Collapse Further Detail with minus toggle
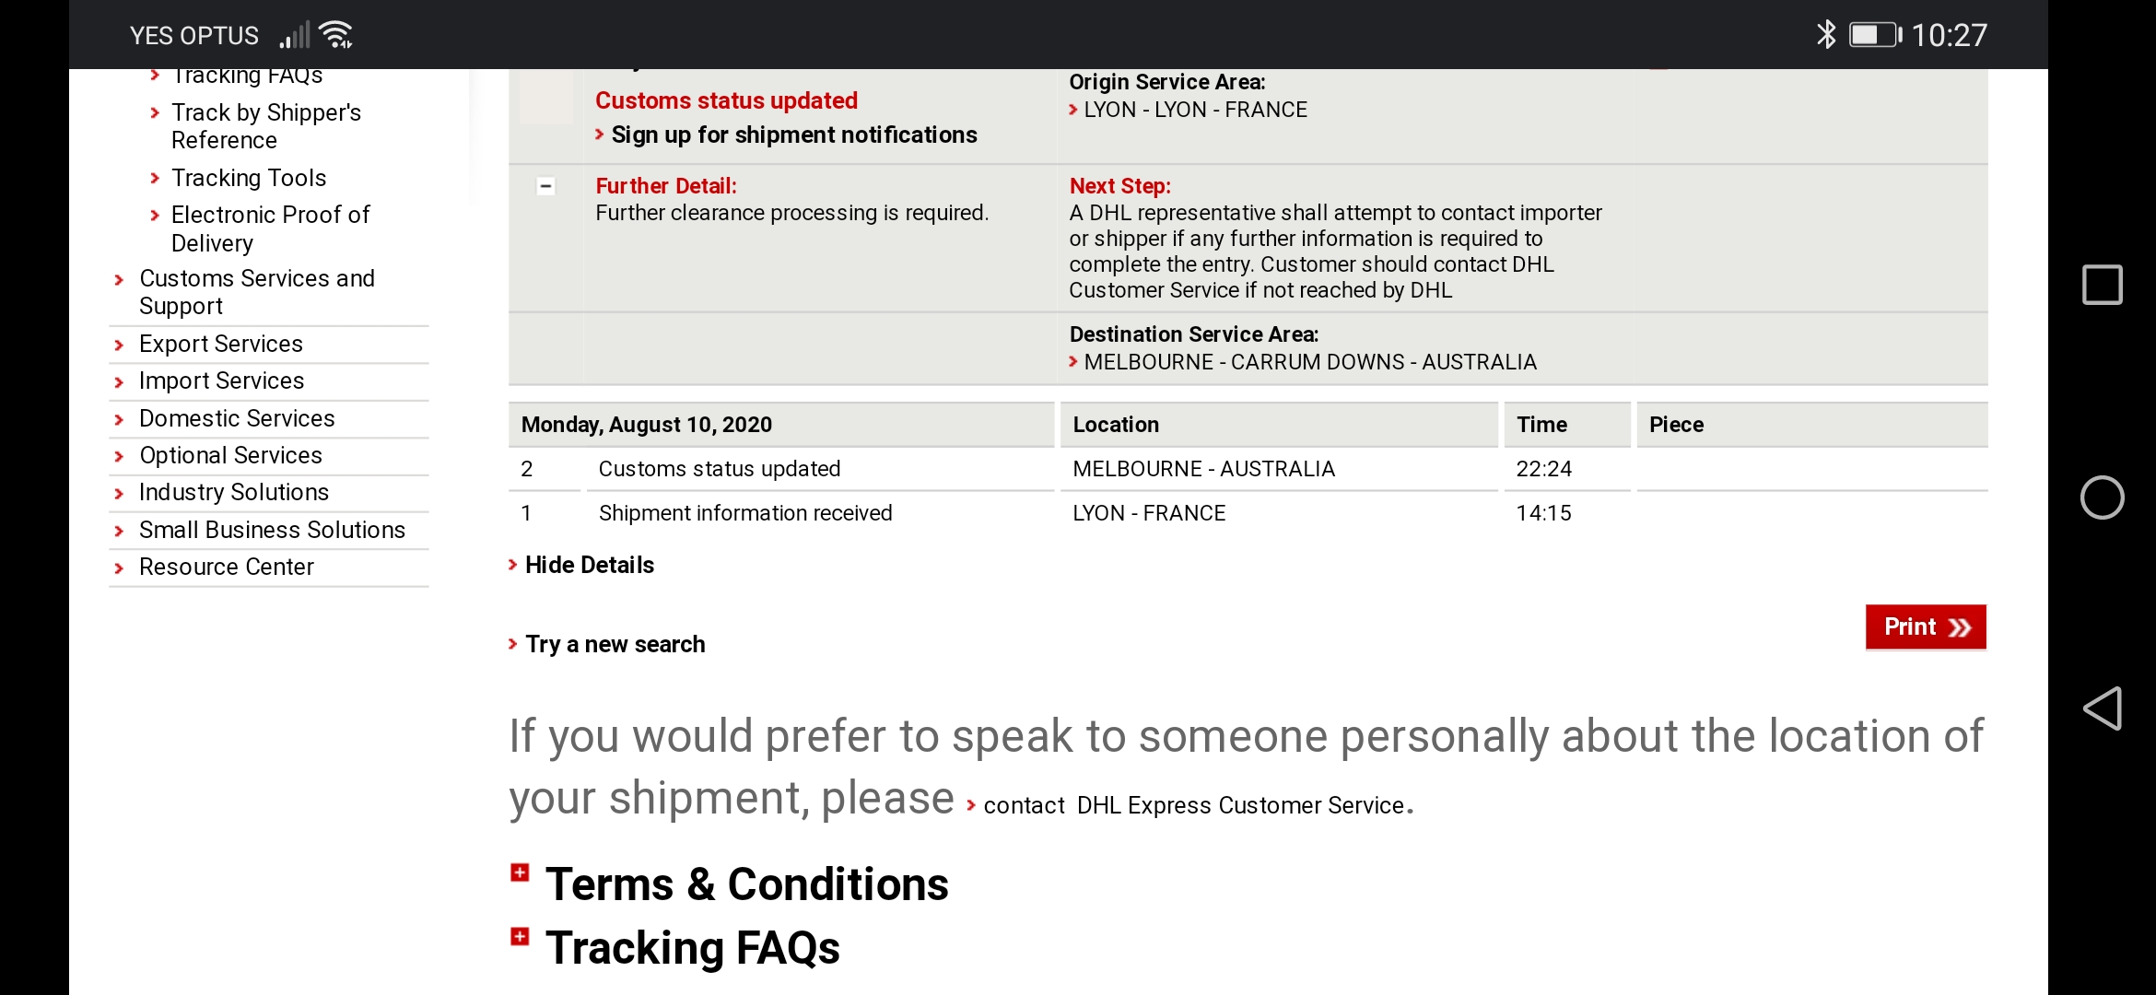This screenshot has width=2156, height=995. pos(545,186)
